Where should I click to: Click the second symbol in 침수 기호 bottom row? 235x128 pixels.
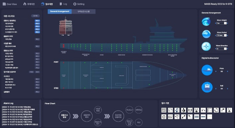click(171, 117)
